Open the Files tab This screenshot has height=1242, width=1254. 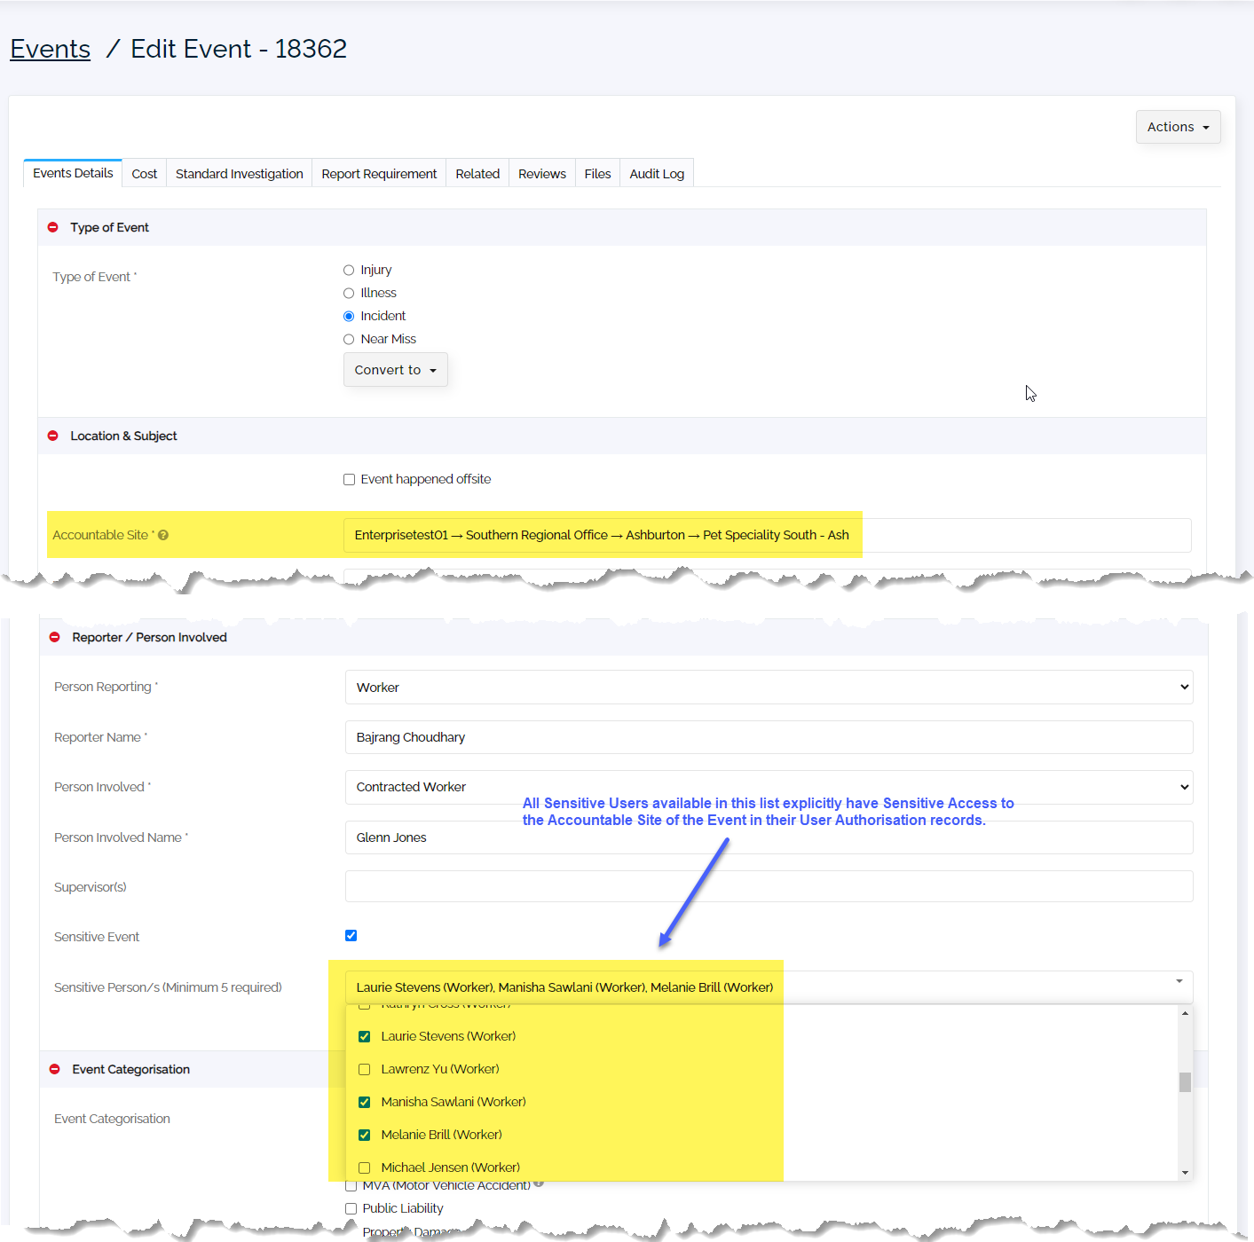[597, 174]
